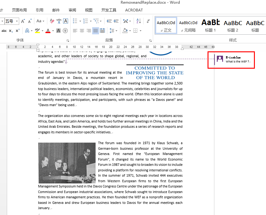
Task: Toggle superscript formatting
Action: (x=17, y=31)
